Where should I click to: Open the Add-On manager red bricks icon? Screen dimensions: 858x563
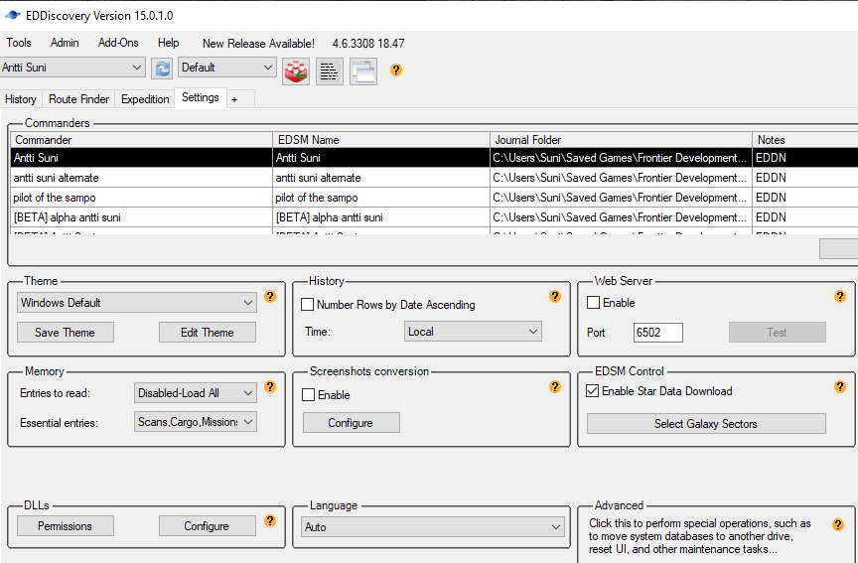[x=296, y=71]
